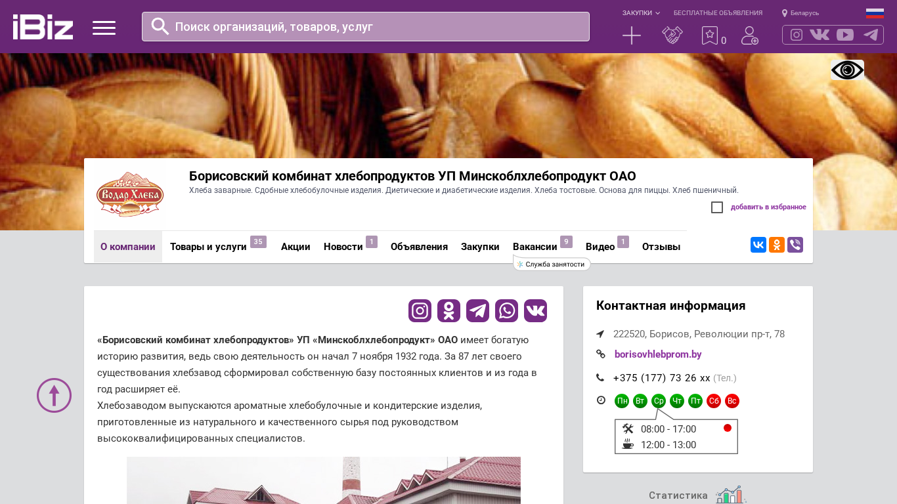
Task: Open Telegram from the header social bar
Action: [871, 35]
